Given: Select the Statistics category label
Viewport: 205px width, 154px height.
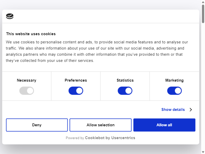Looking at the screenshot, I should (125, 80).
